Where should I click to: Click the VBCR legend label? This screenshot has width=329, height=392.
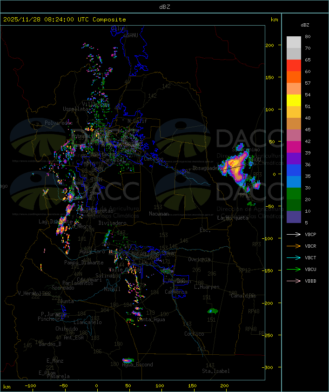pos(310,246)
